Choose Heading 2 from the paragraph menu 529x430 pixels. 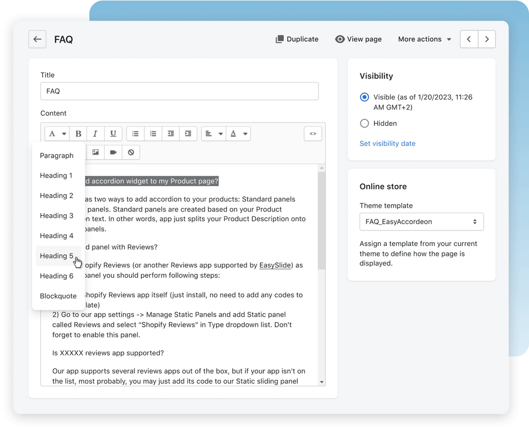pyautogui.click(x=56, y=195)
